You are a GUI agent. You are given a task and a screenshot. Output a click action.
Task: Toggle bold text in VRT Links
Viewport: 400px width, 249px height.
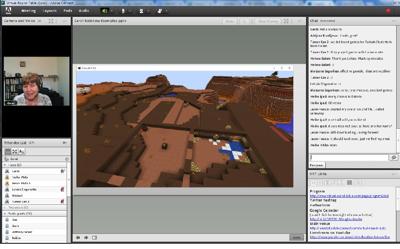[327, 183]
